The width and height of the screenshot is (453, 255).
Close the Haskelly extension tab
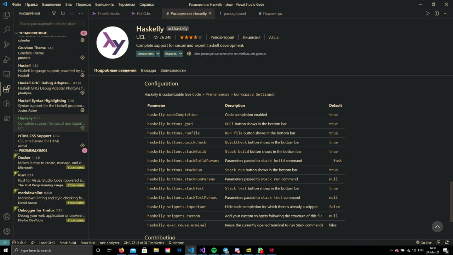210,13
